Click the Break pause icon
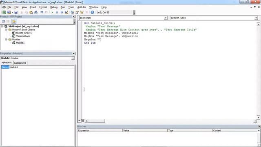This screenshot has width=261, height=147. pos(57,12)
